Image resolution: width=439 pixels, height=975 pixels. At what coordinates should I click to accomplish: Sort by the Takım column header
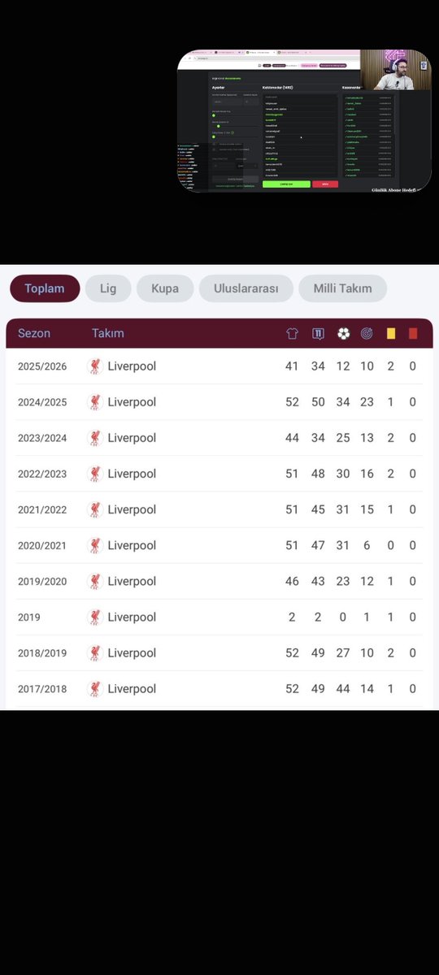click(108, 333)
